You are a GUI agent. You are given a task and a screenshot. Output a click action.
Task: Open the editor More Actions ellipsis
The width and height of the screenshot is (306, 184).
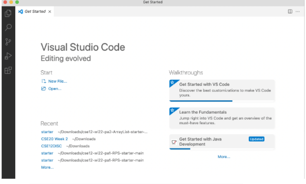[x=297, y=11]
